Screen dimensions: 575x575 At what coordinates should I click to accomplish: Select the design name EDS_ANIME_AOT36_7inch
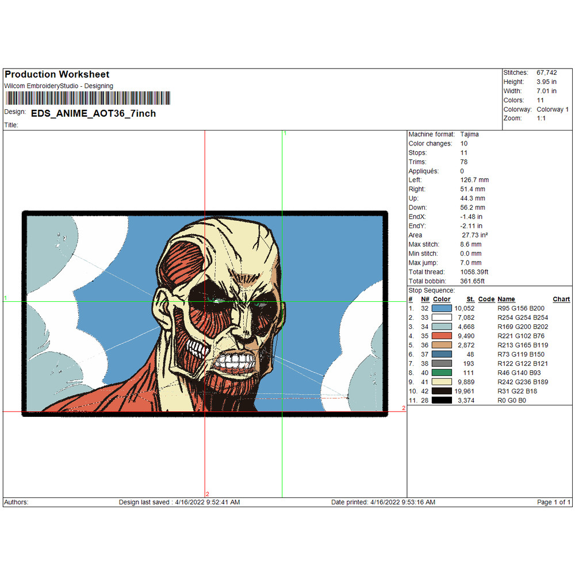tap(93, 113)
